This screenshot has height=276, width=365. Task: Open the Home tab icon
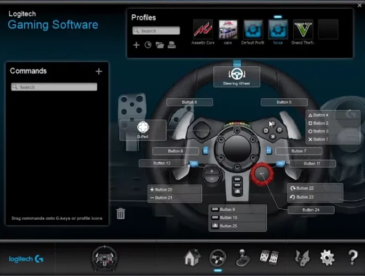coord(192,257)
